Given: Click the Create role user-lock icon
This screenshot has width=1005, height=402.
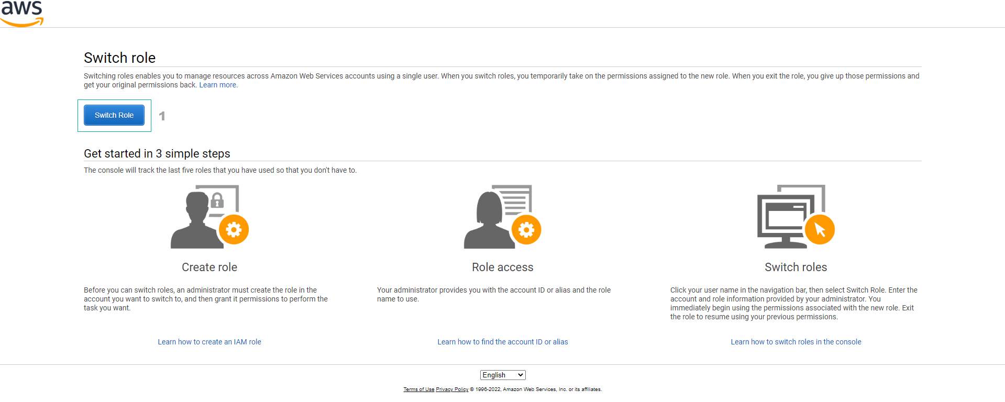Looking at the screenshot, I should click(209, 216).
